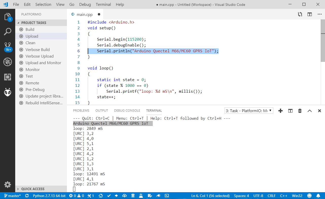
Task: Open the Debug view in activity bar
Action: coord(8,62)
